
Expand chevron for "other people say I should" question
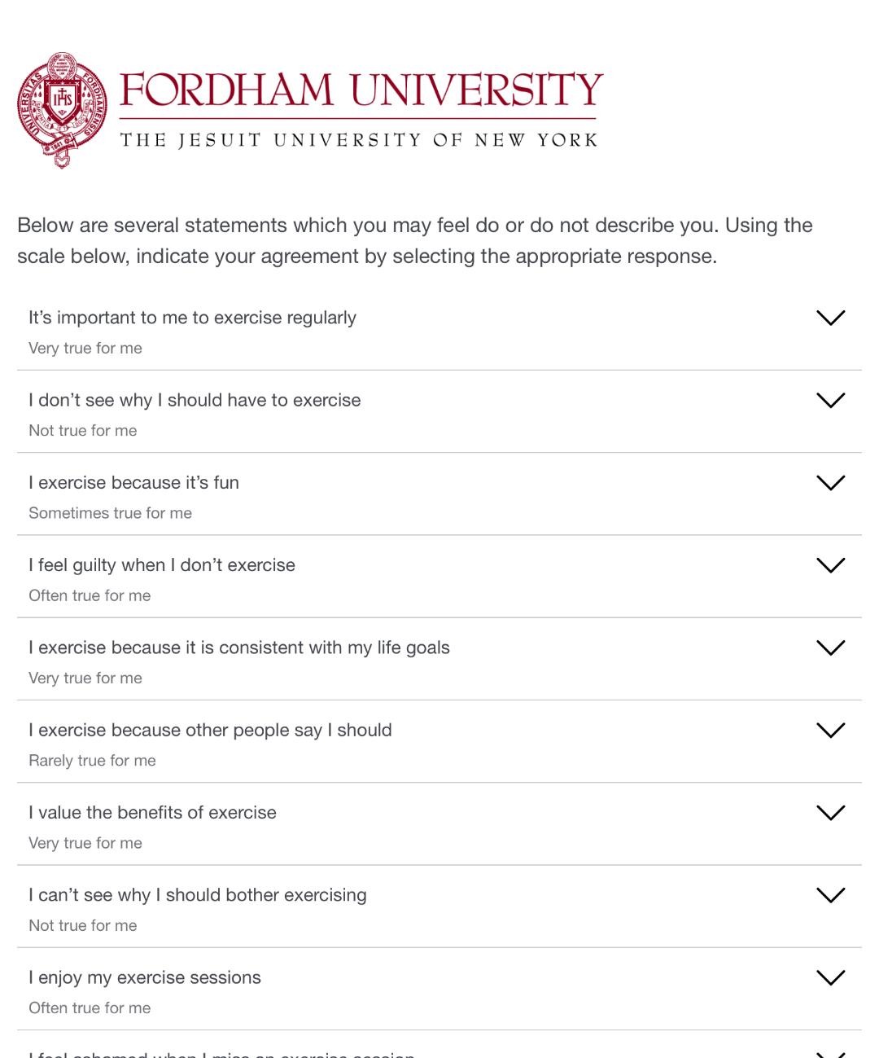831,731
